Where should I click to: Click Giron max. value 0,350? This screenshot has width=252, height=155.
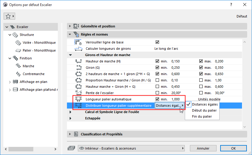219,68
